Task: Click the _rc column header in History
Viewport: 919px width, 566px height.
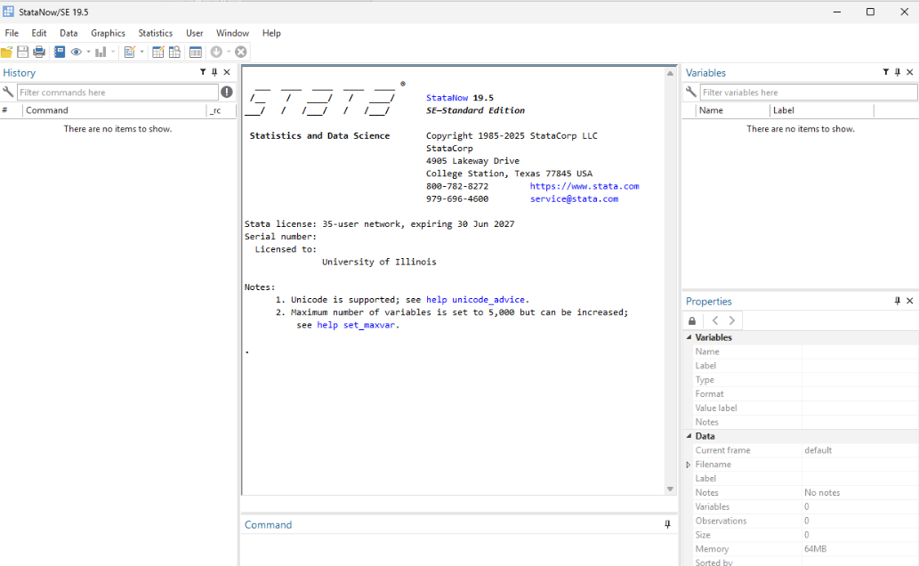Action: [x=221, y=110]
